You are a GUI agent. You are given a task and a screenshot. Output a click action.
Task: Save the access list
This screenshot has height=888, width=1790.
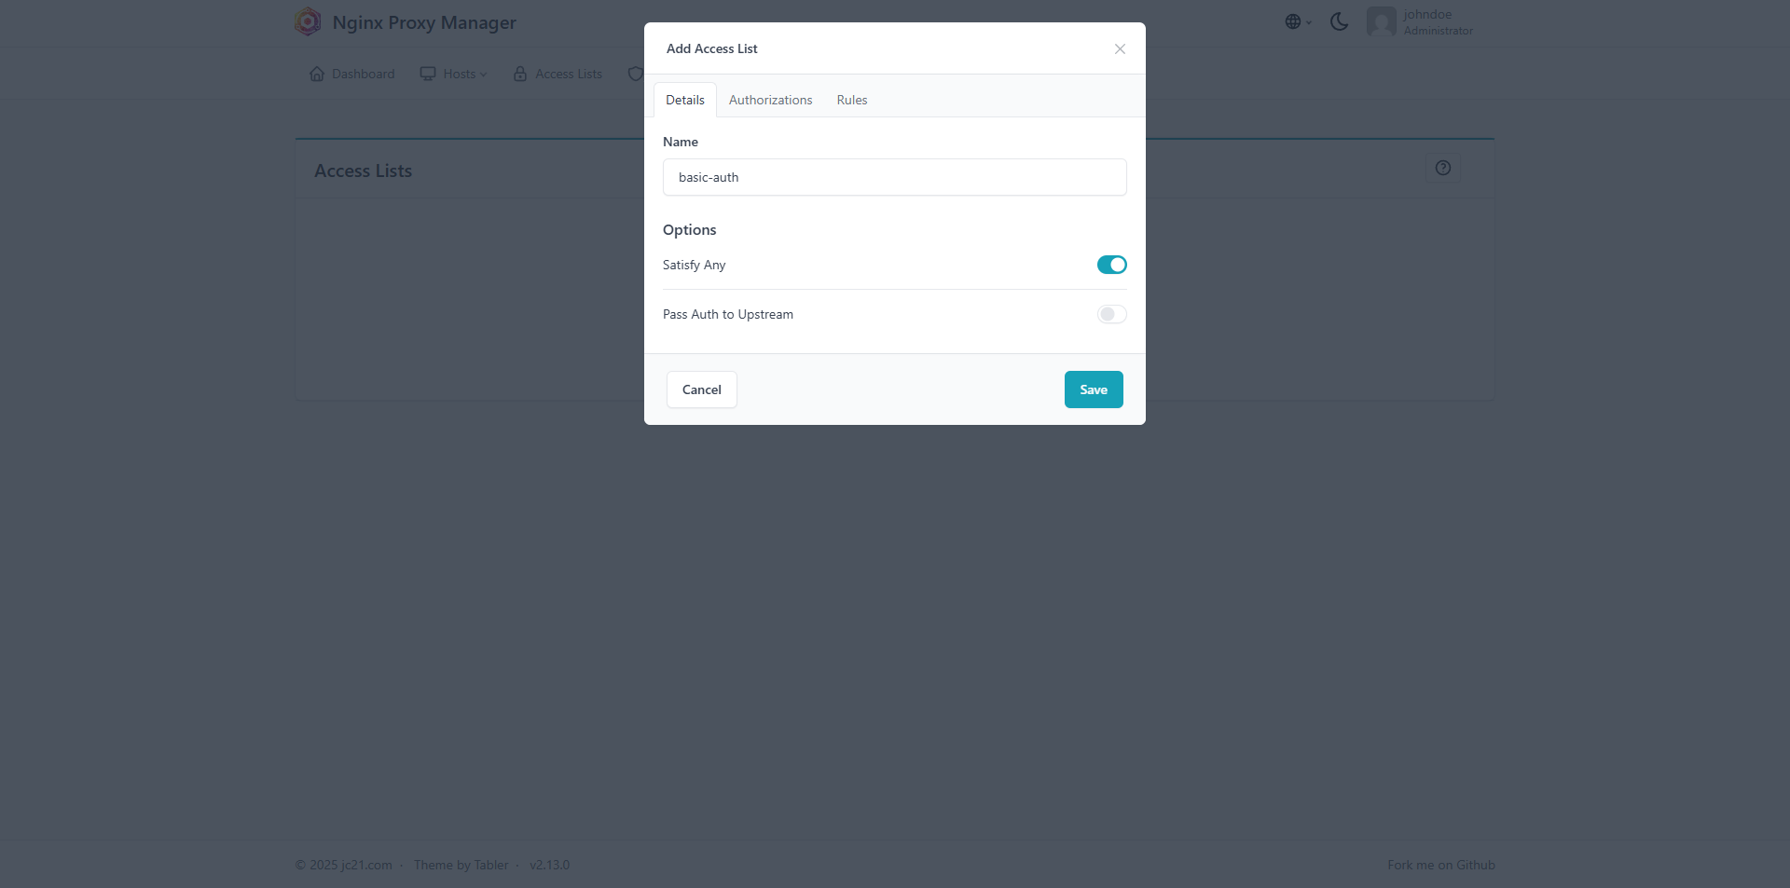1094,389
